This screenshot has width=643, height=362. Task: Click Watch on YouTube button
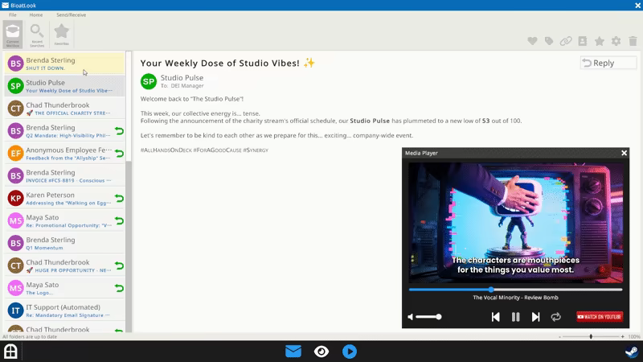tap(600, 317)
